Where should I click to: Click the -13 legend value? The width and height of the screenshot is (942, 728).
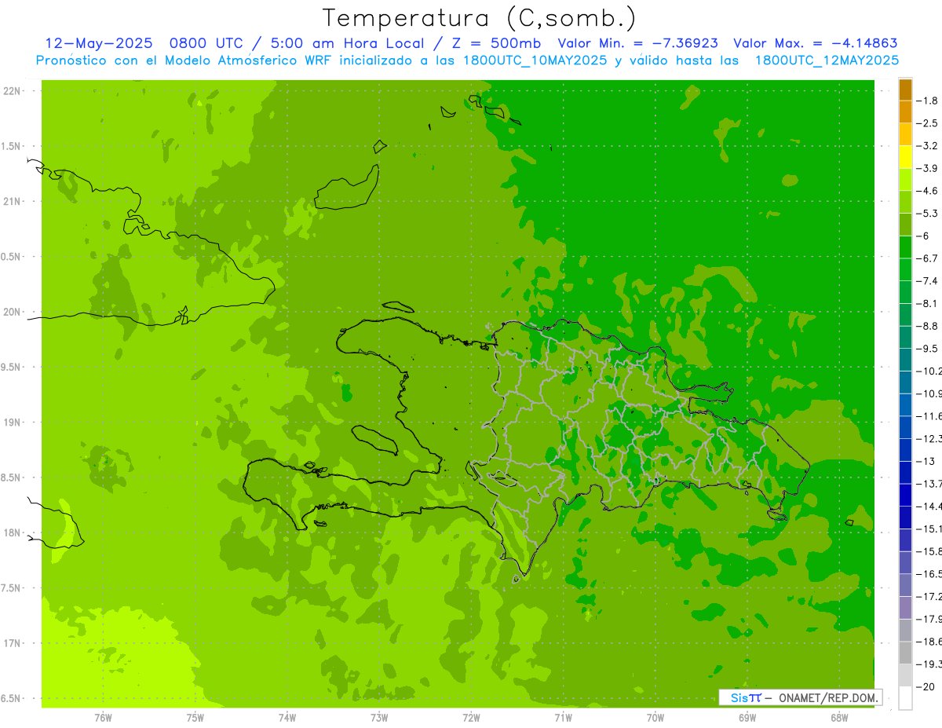[x=926, y=461]
